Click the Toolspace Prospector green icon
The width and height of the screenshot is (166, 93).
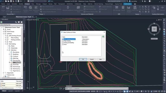point(1,22)
